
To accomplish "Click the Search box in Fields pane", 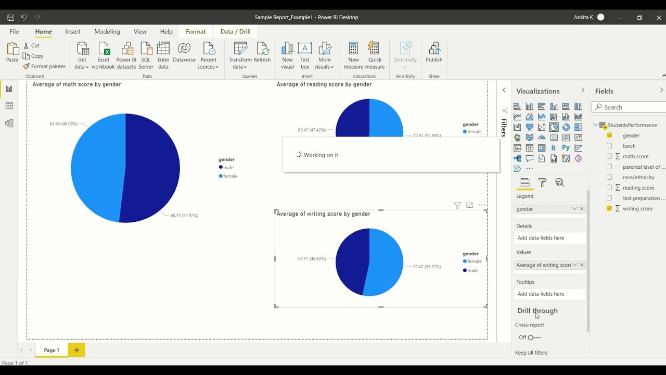I will click(629, 107).
